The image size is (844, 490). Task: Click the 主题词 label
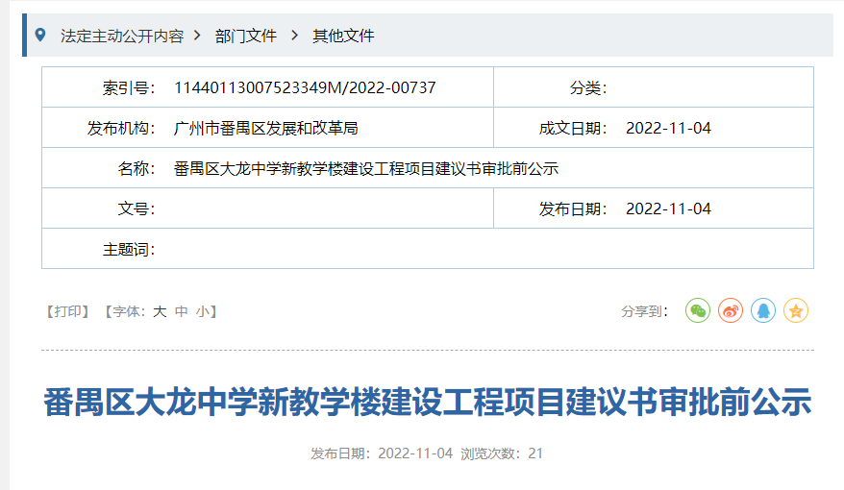[x=129, y=249]
